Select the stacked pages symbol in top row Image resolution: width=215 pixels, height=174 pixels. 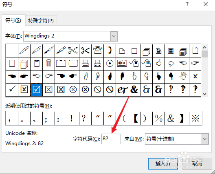pyautogui.click(x=146, y=51)
